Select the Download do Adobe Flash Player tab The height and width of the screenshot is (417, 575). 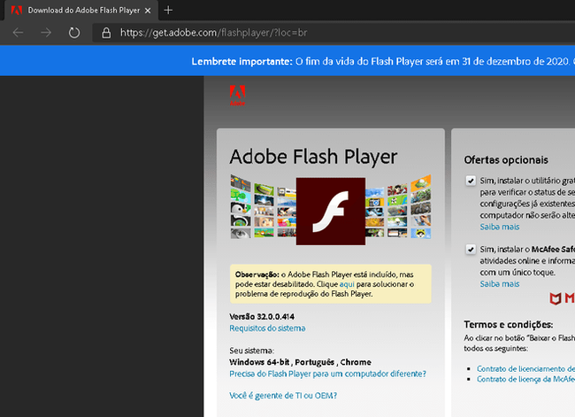pos(81,11)
